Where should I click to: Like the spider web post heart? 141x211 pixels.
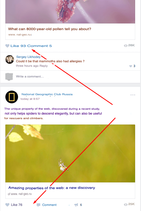(7, 205)
